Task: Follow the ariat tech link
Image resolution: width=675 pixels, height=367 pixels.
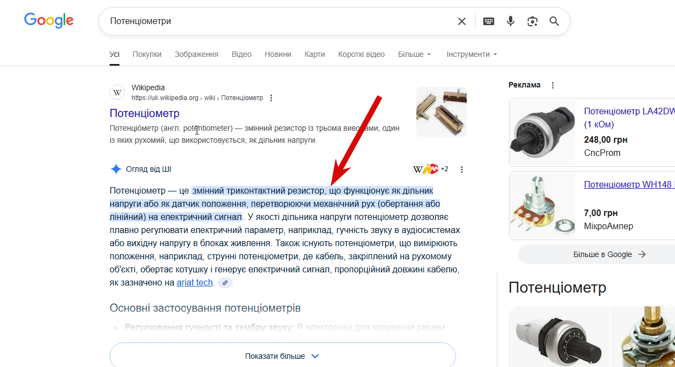Action: (x=195, y=283)
